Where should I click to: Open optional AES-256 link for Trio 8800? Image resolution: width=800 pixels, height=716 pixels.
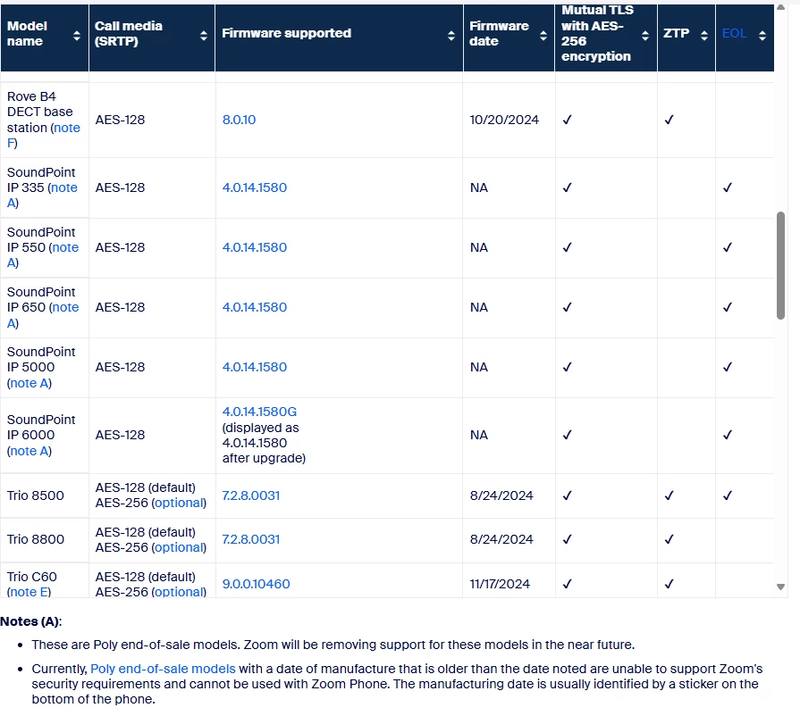179,547
